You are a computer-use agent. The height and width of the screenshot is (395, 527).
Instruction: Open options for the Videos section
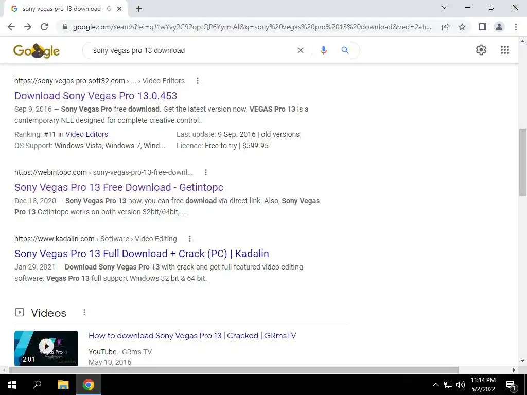[x=84, y=312]
